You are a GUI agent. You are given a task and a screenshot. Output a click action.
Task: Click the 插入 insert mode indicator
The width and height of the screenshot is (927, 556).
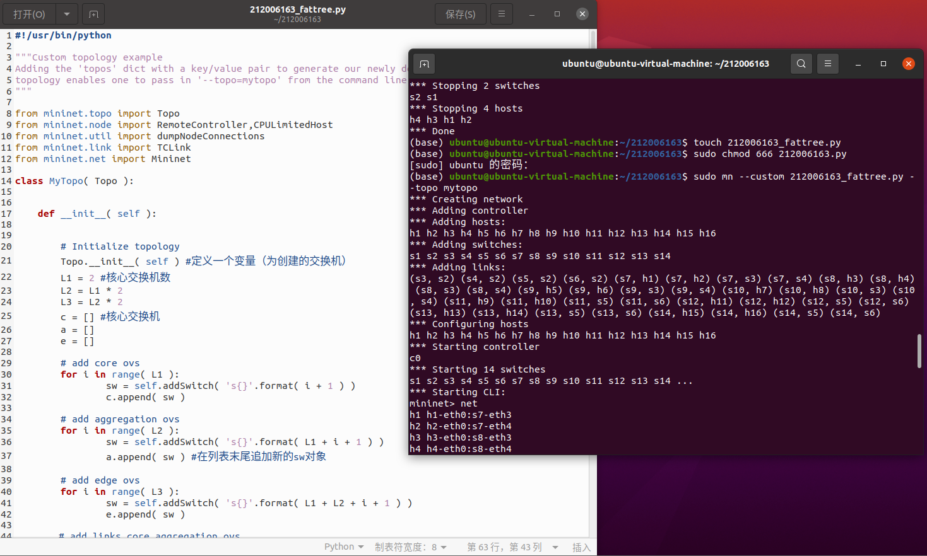(x=581, y=547)
